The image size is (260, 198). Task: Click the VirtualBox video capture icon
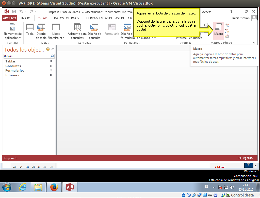(210, 195)
